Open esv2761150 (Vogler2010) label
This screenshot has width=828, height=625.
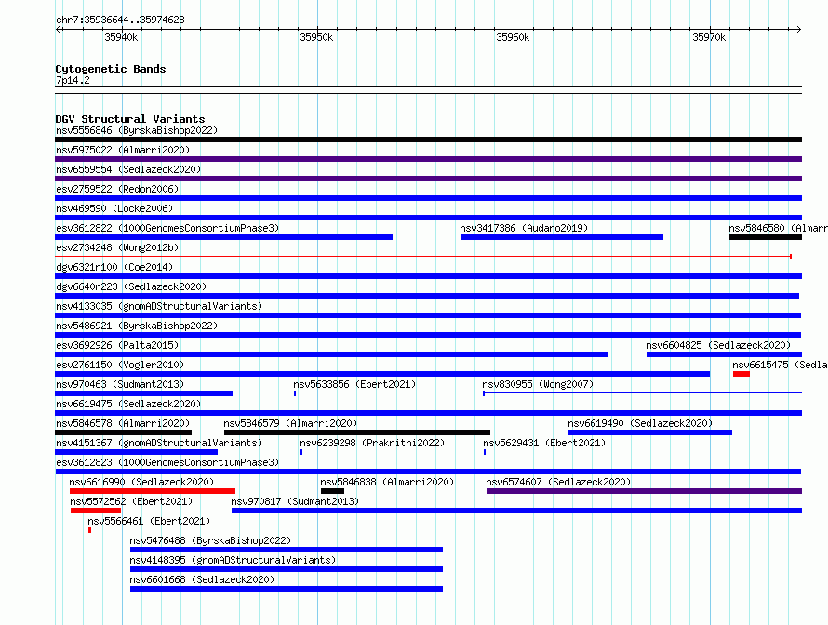pyautogui.click(x=120, y=365)
